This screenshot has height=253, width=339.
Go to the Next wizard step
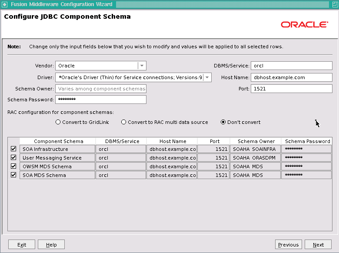[x=318, y=245]
